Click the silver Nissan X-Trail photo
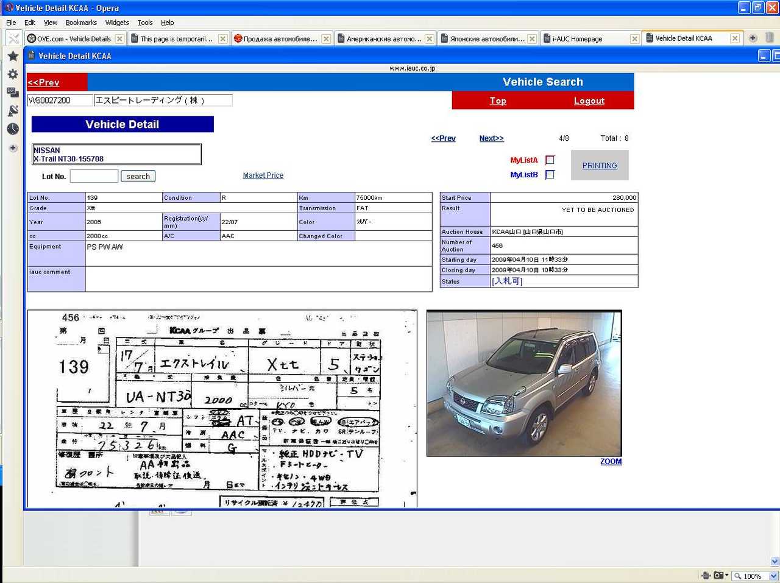 [524, 383]
